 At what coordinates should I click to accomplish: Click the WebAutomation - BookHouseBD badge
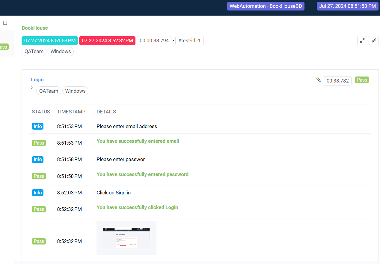point(266,6)
